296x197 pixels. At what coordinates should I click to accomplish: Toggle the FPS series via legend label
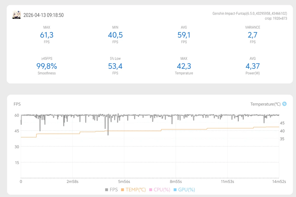(x=113, y=190)
